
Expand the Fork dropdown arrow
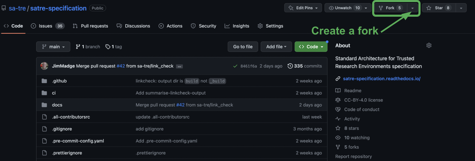click(413, 8)
